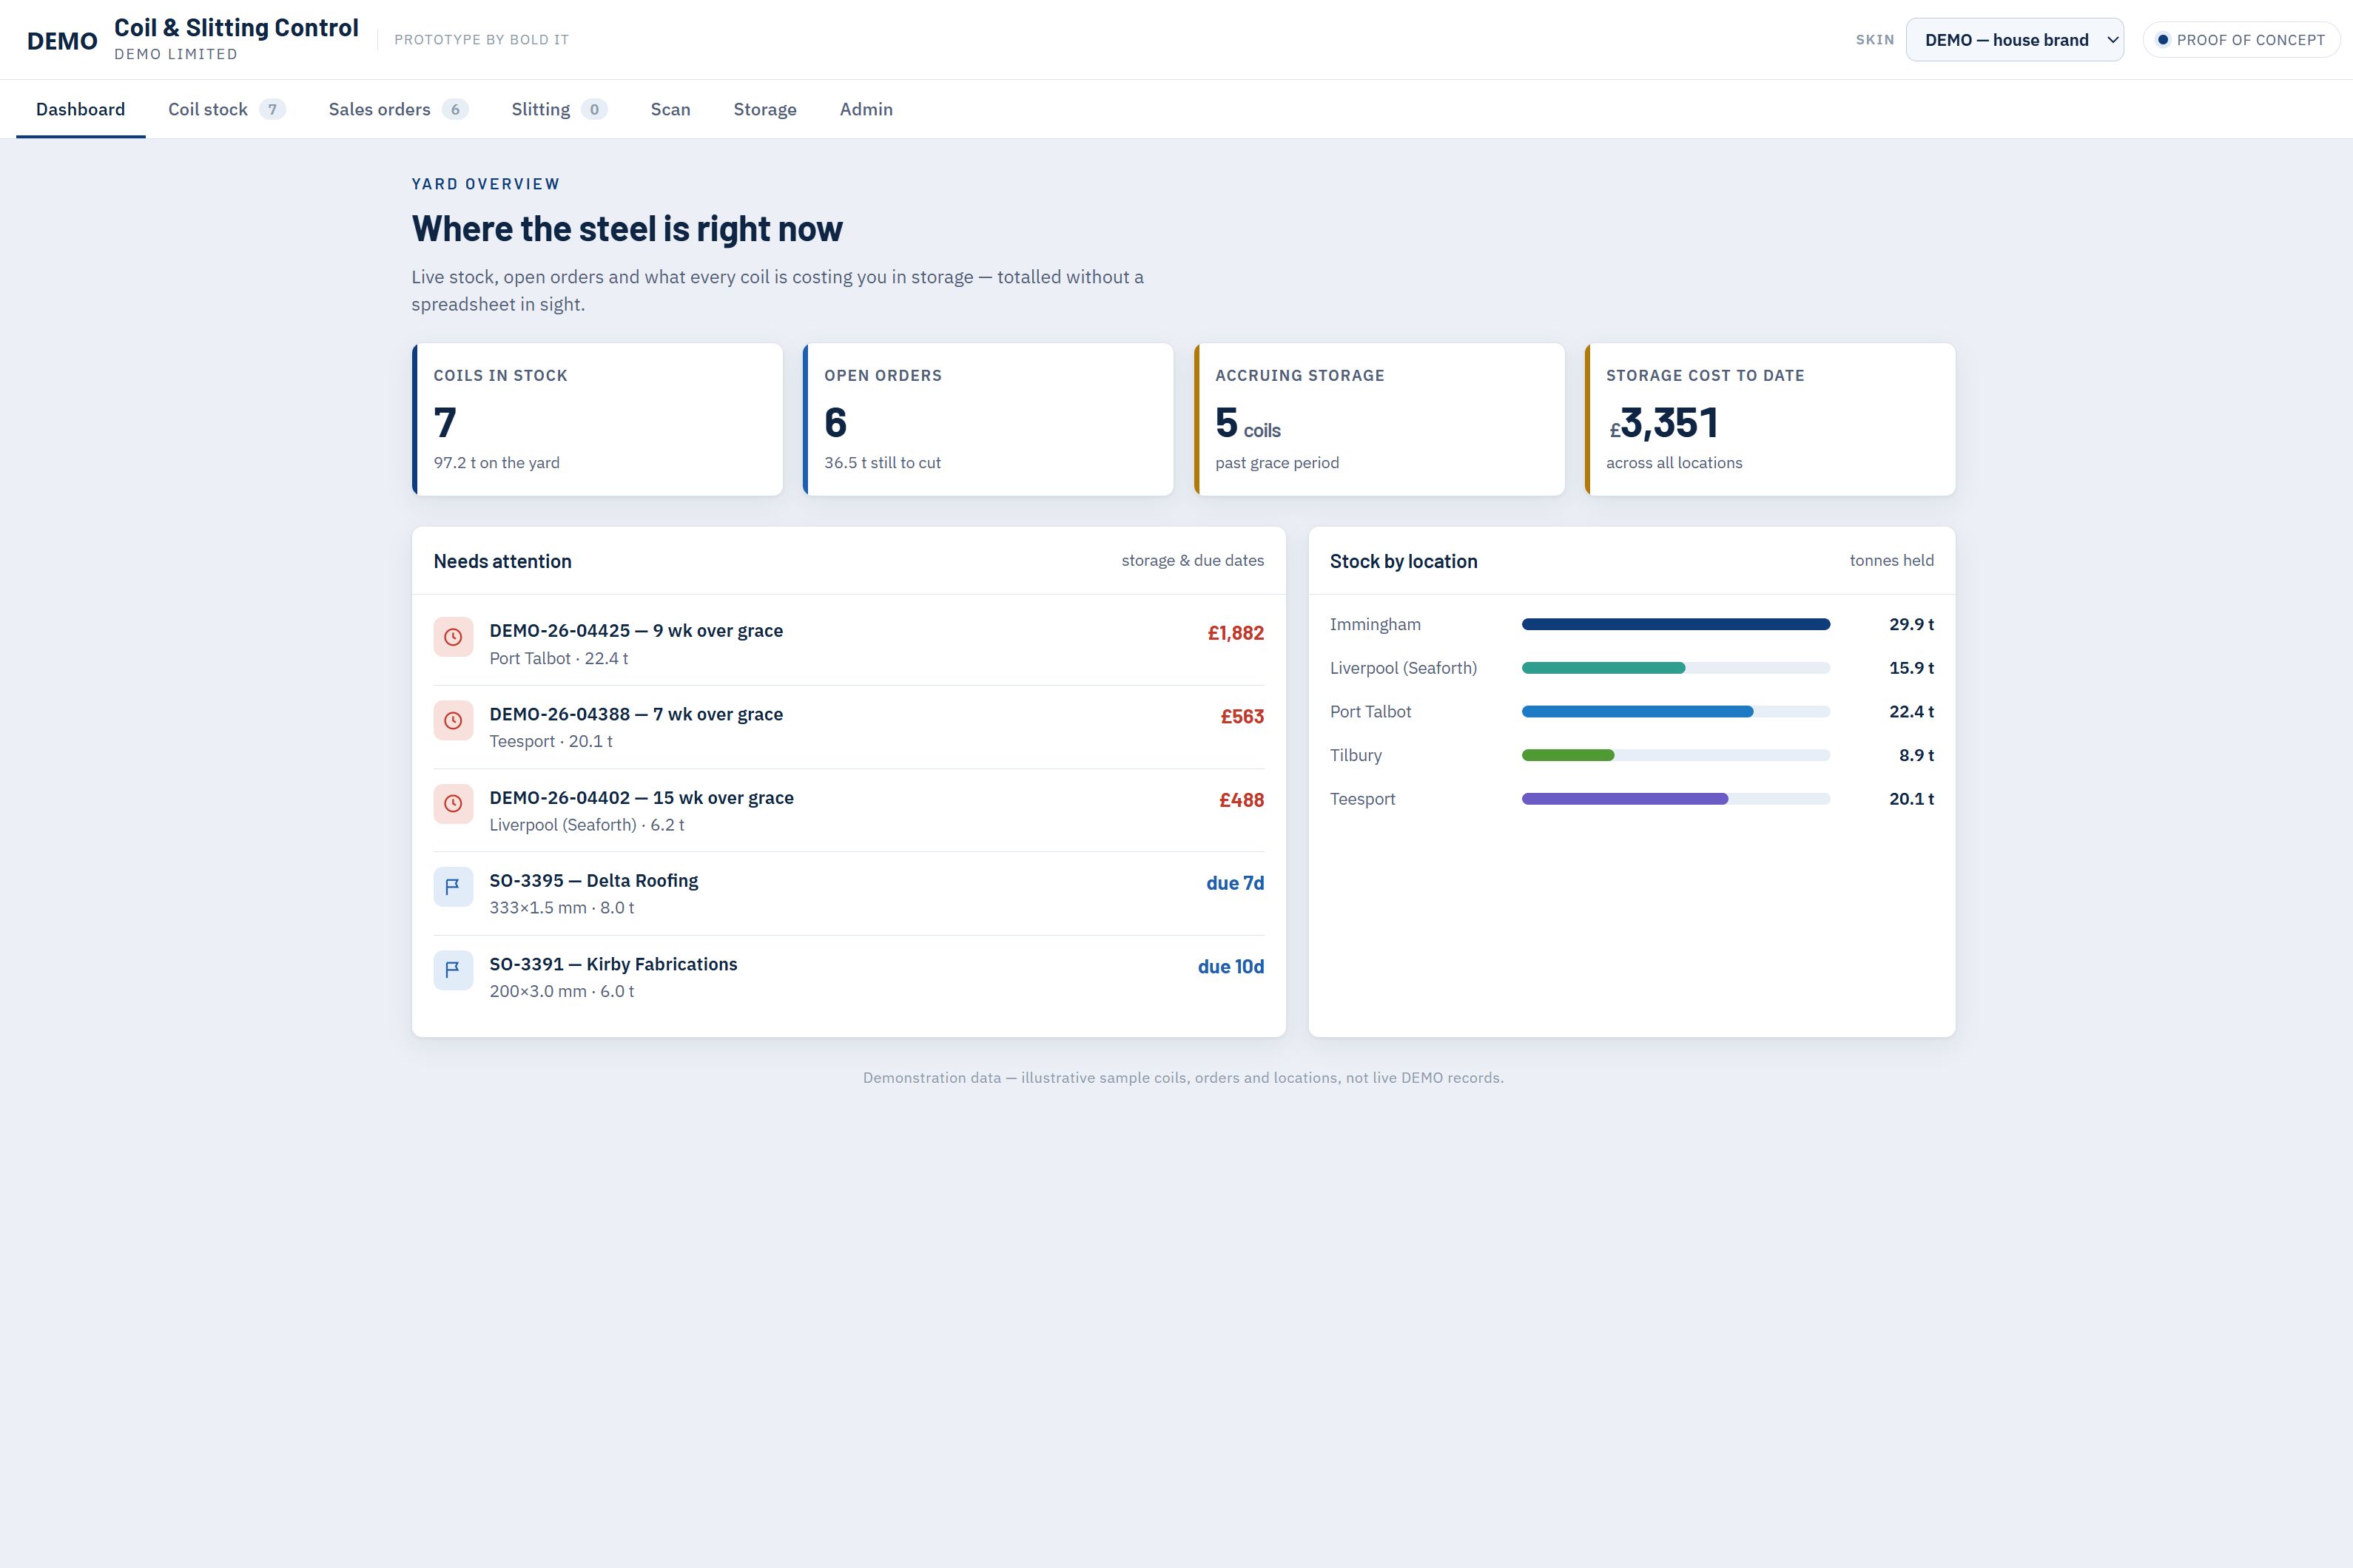Viewport: 2353px width, 1568px height.
Task: Open the Skin dropdown showing DEMO — house brand
Action: tap(2015, 40)
